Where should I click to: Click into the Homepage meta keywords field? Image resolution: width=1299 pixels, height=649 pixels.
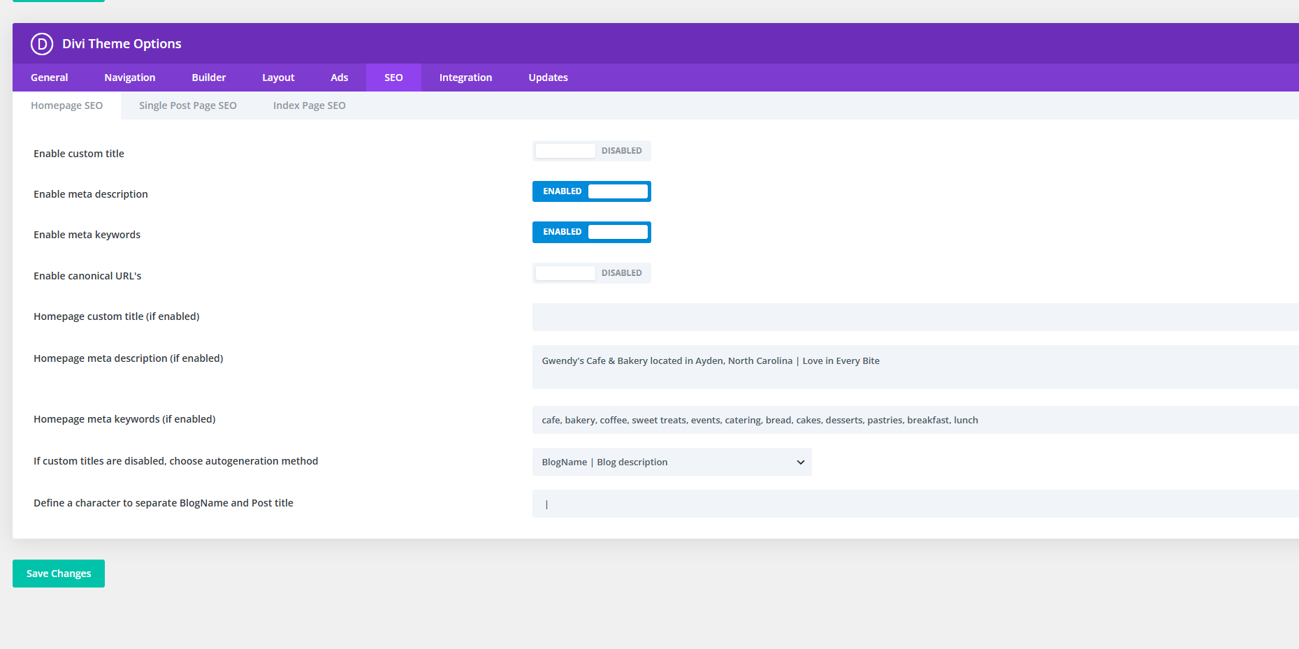point(915,420)
